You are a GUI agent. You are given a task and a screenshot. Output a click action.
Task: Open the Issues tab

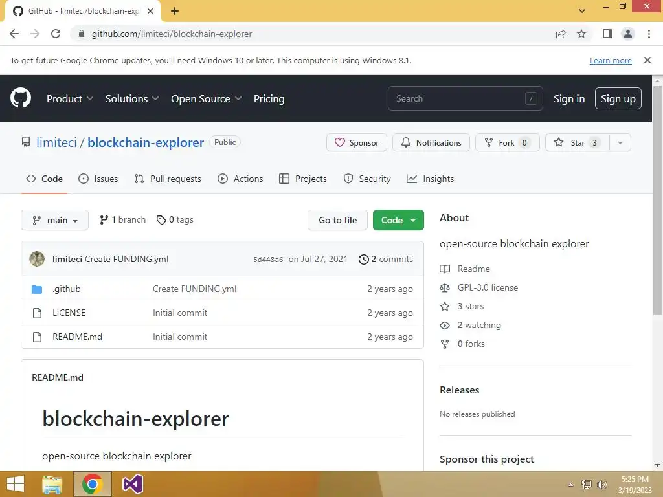[98, 179]
